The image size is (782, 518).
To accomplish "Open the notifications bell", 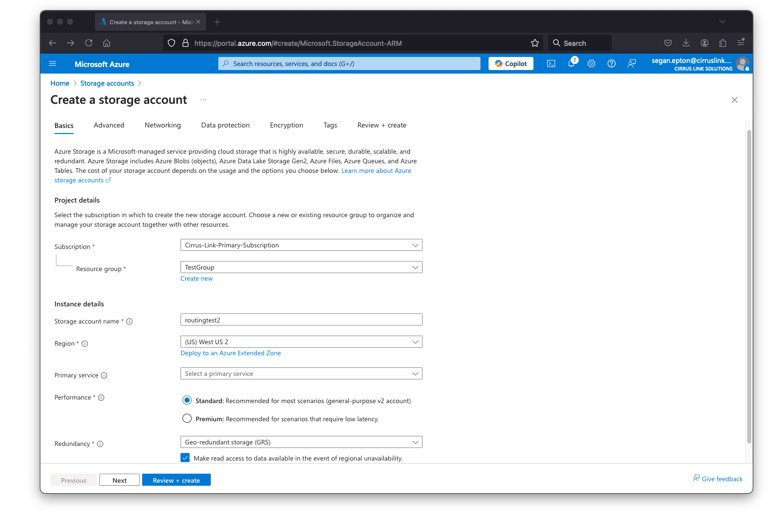I will point(571,63).
